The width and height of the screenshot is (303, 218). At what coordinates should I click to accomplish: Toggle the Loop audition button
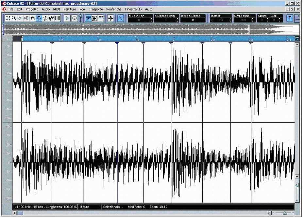tap(74, 18)
